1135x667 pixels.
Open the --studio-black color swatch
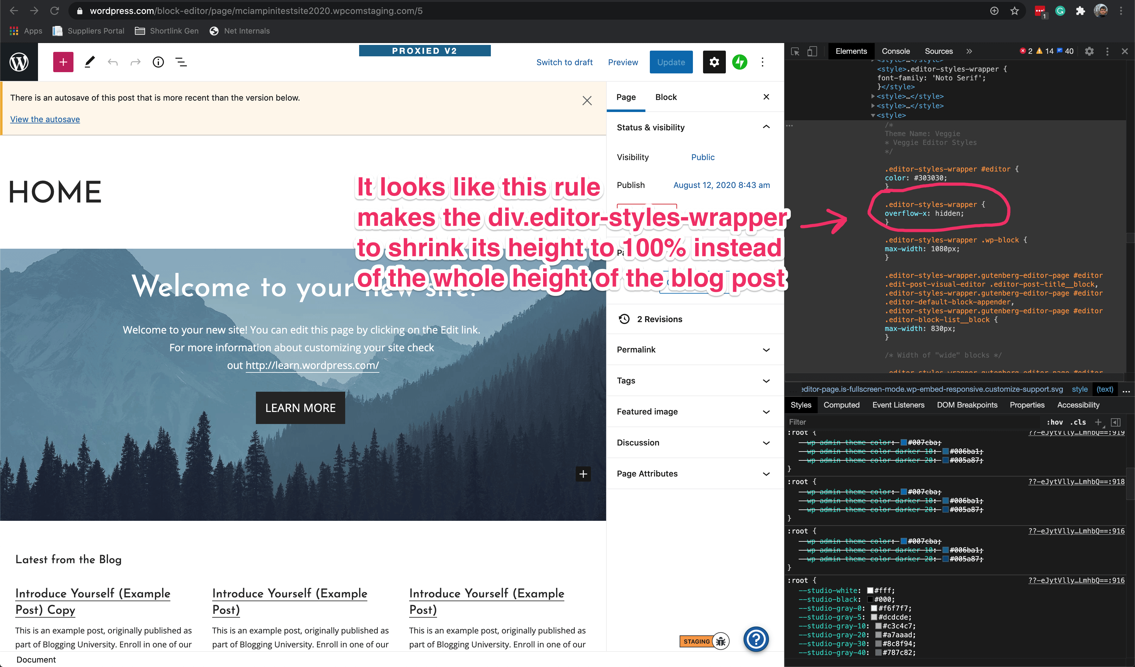tap(870, 599)
